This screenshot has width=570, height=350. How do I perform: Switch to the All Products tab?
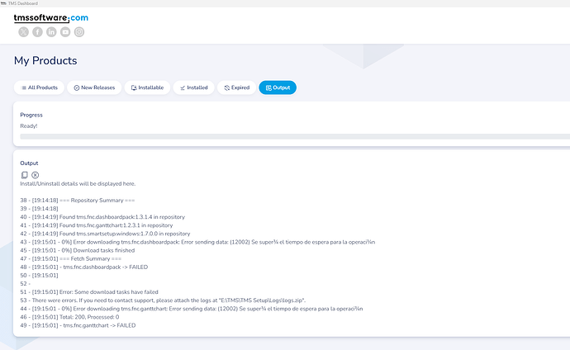pos(40,87)
